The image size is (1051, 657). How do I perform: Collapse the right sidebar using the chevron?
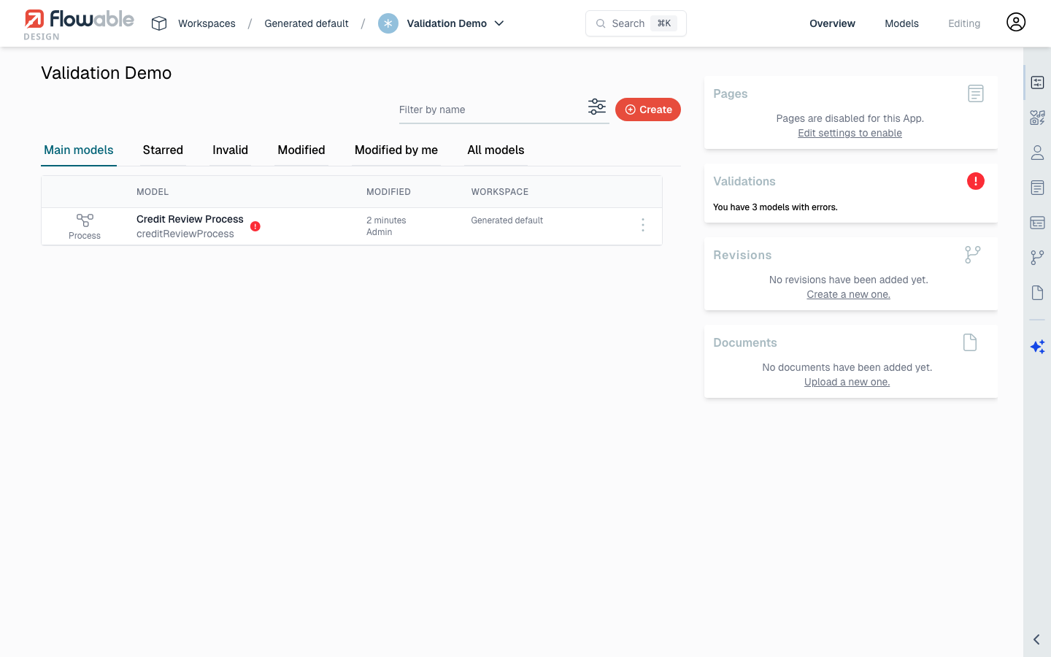(x=1036, y=639)
